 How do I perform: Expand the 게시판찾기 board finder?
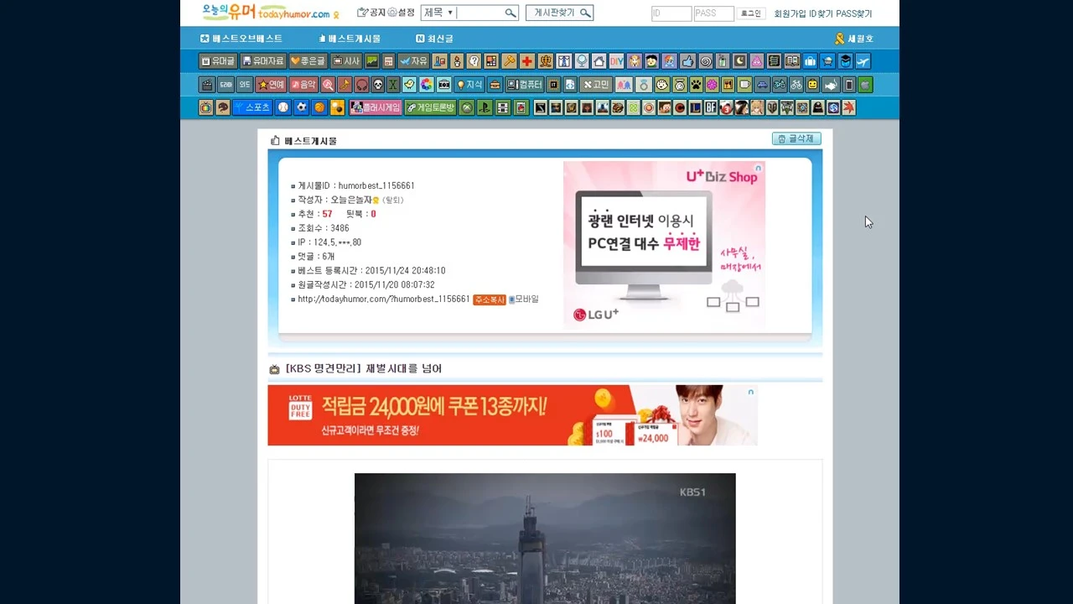[x=559, y=13]
